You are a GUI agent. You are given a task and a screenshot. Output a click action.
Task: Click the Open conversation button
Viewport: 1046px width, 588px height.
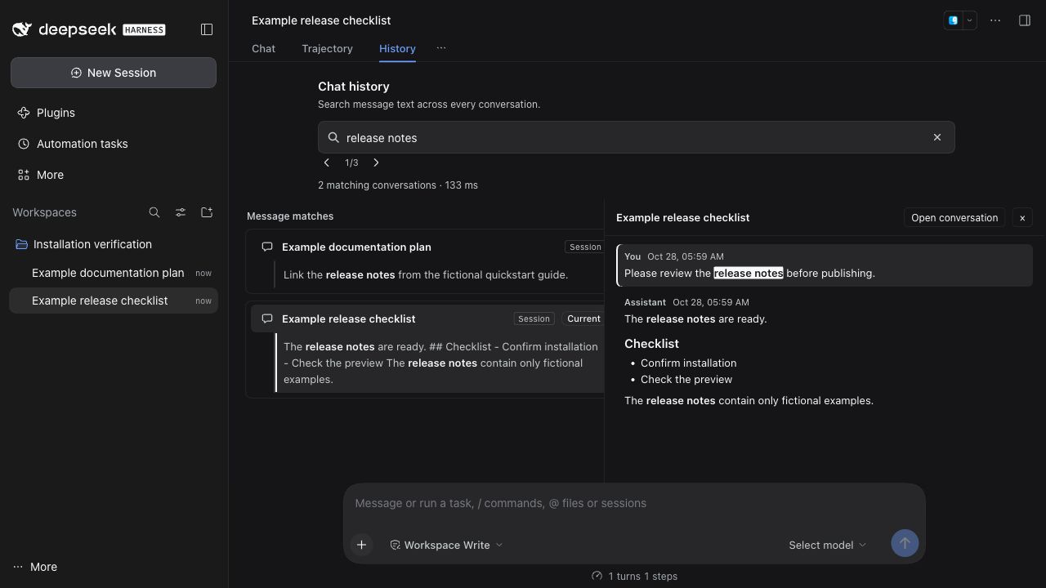(x=954, y=218)
